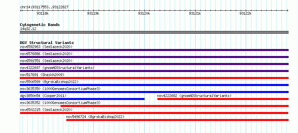The width and height of the screenshot is (298, 133).
Task: Select the gray 14q32.12 cytogenetic band bar
Action: point(154,32)
